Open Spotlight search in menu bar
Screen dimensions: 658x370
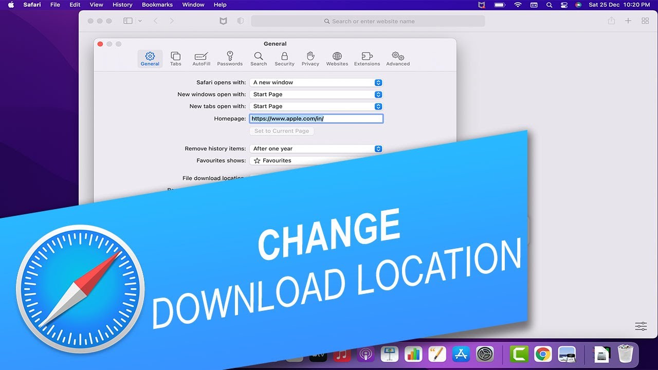pos(549,5)
